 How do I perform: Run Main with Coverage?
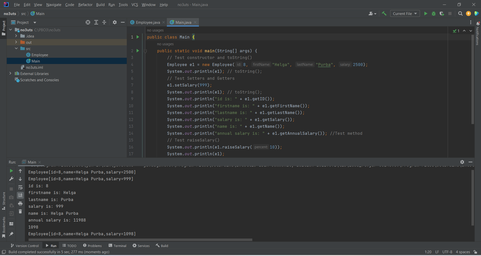[x=442, y=13]
